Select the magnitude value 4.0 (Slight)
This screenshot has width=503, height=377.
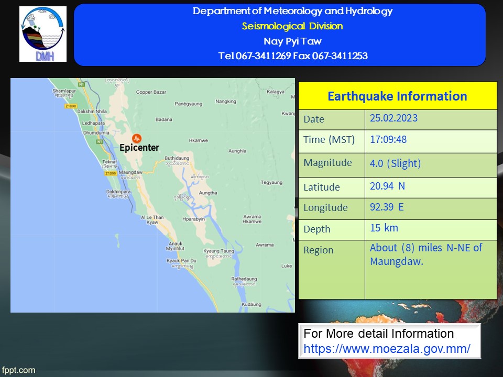click(395, 163)
